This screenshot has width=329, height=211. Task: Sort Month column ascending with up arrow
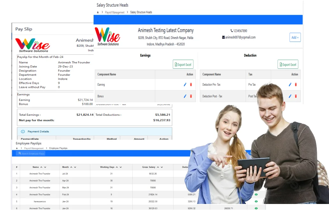71,167
